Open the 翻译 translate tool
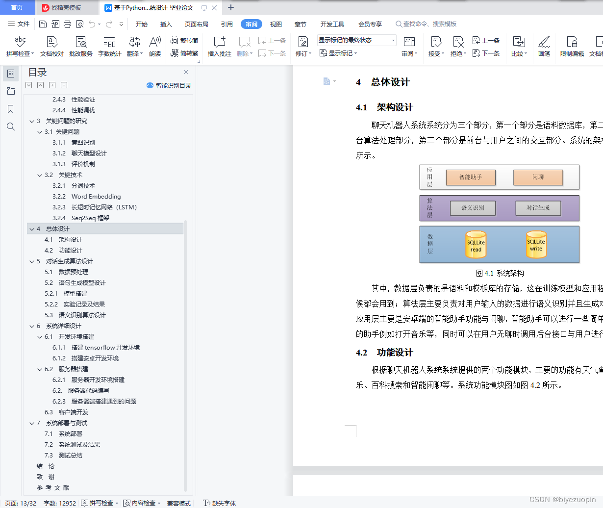This screenshot has width=603, height=508. click(133, 47)
